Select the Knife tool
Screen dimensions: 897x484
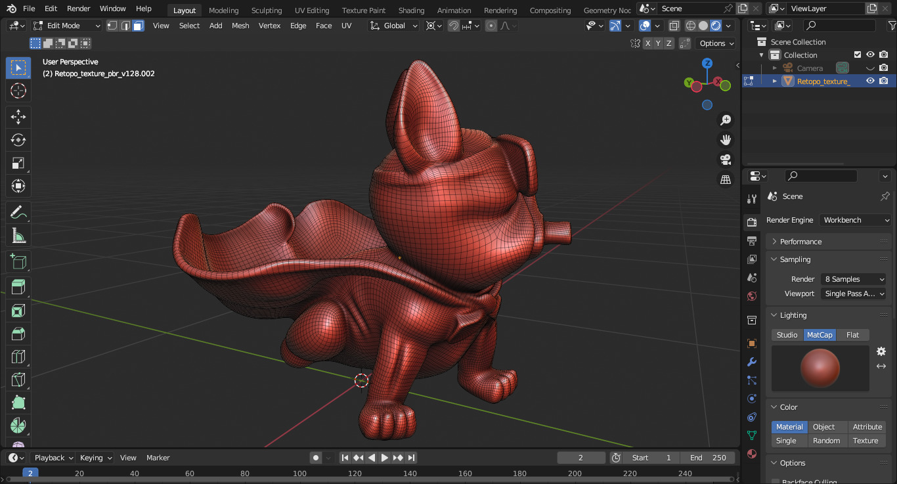(18, 380)
